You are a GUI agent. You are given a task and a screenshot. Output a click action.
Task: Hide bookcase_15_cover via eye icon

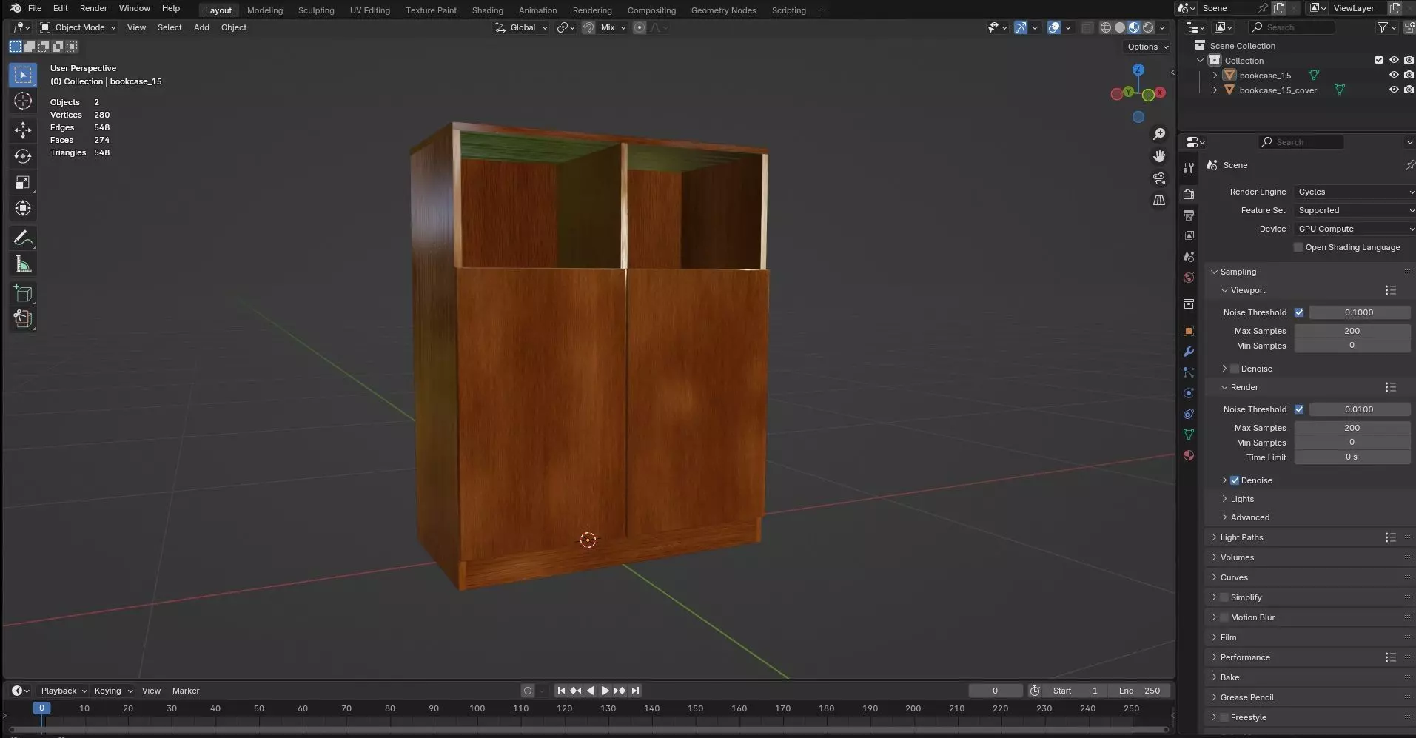click(1394, 90)
